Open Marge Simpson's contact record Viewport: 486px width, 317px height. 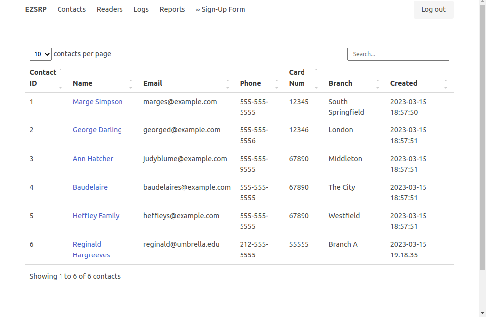(x=97, y=102)
